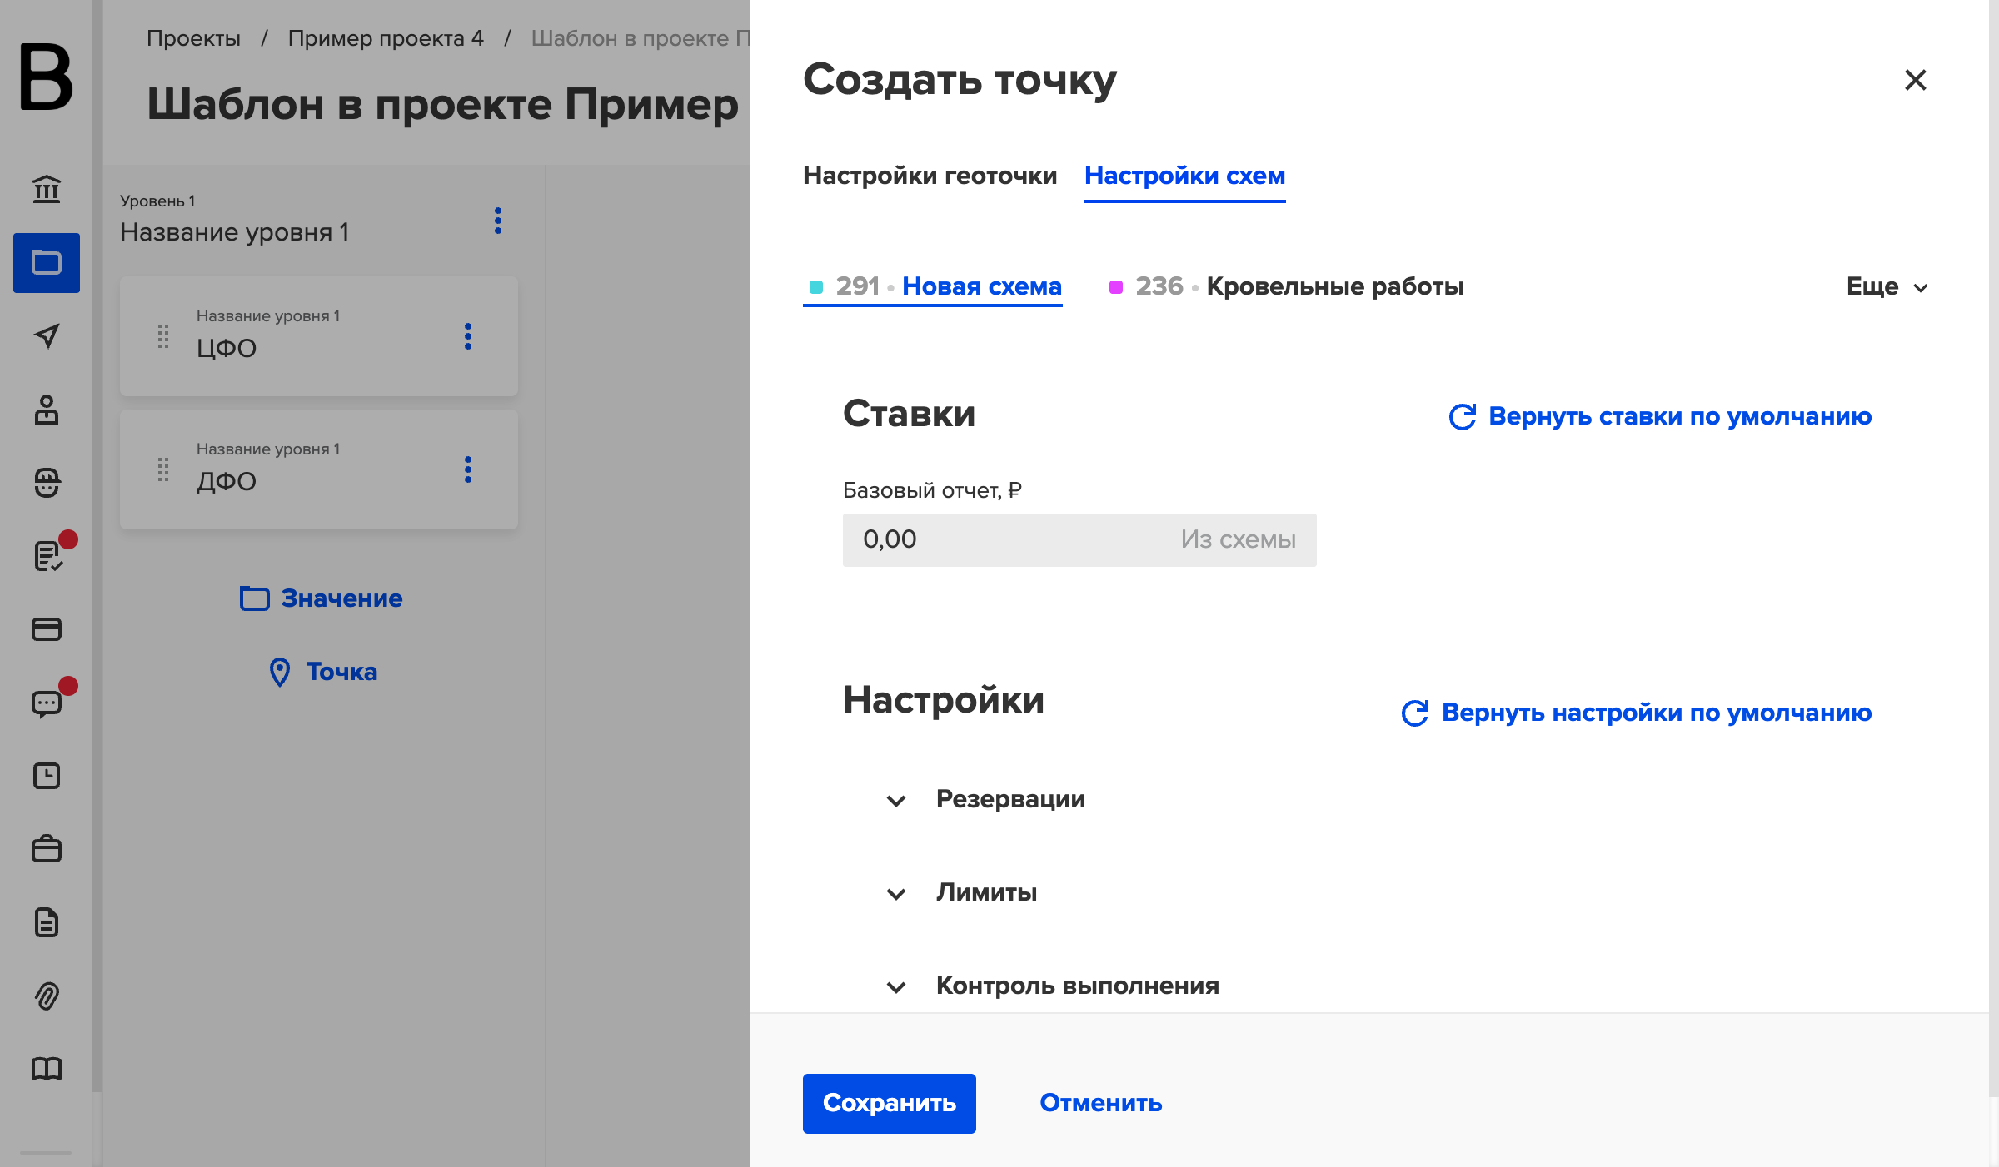Open the document sidebar icon
The width and height of the screenshot is (1999, 1167).
click(x=47, y=922)
